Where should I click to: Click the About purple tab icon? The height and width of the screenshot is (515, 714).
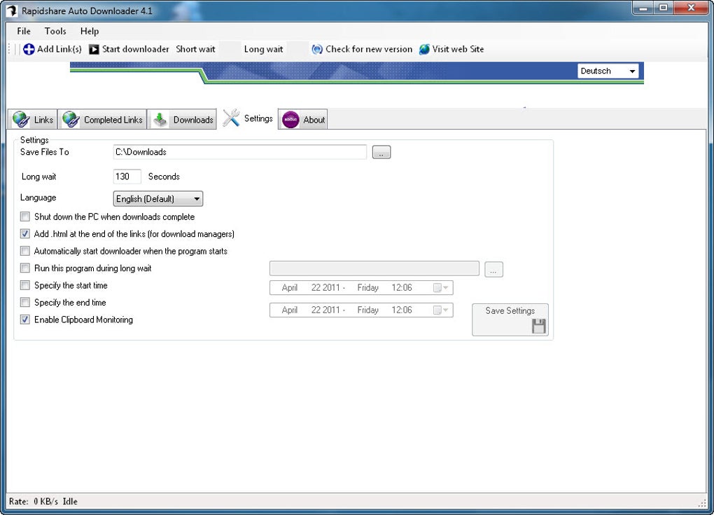click(x=290, y=119)
